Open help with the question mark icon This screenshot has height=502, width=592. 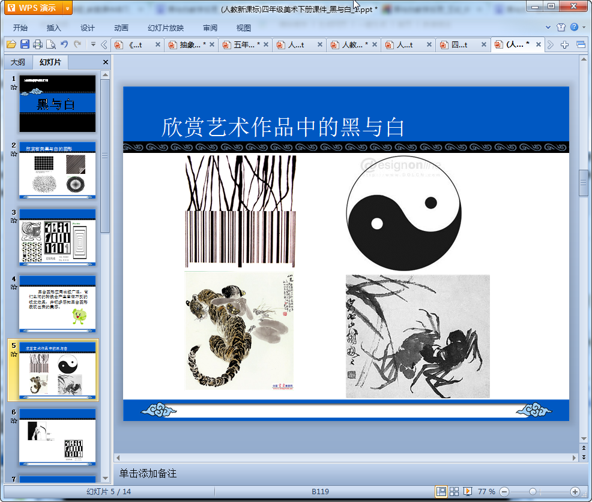click(574, 27)
